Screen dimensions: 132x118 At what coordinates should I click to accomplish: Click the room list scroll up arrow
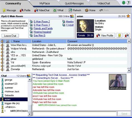tap(129, 41)
